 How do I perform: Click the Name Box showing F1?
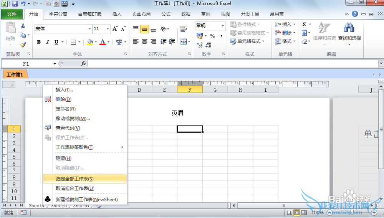[26, 64]
